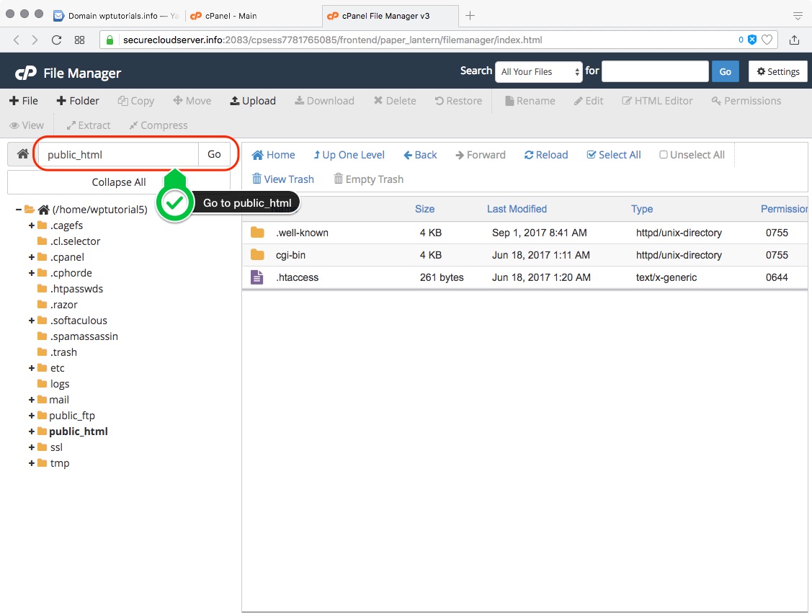Click the Rename toolbar button
812x613 pixels.
[530, 101]
